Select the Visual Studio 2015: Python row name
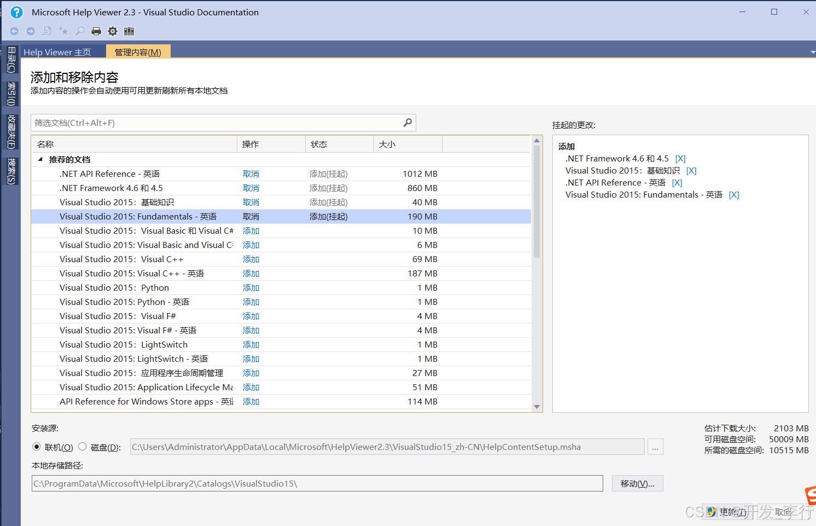 click(x=114, y=287)
